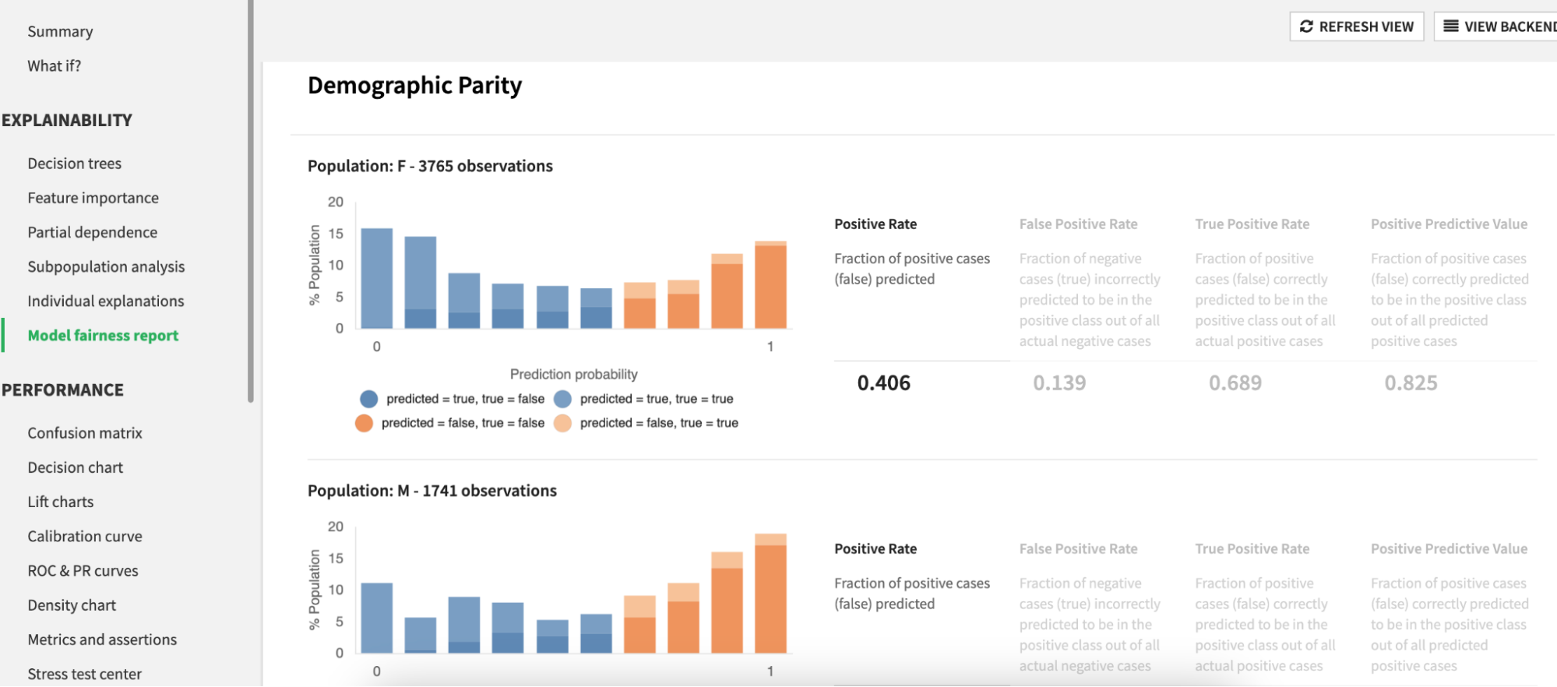Collapse the EXPLAINABILITY section
The height and width of the screenshot is (687, 1557).
(x=67, y=120)
